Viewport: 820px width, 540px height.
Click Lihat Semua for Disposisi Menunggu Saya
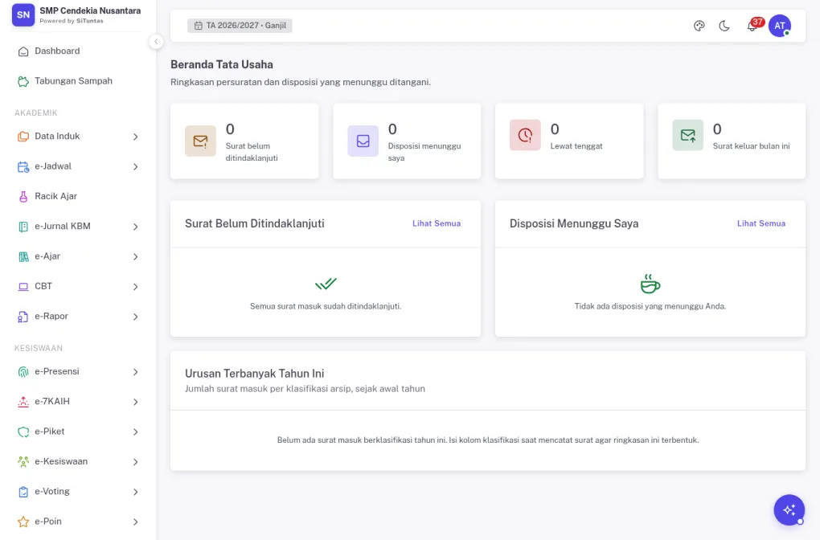[x=761, y=223]
